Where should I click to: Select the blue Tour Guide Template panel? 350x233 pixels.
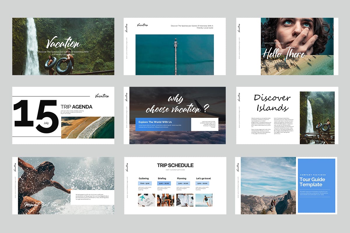316,186
